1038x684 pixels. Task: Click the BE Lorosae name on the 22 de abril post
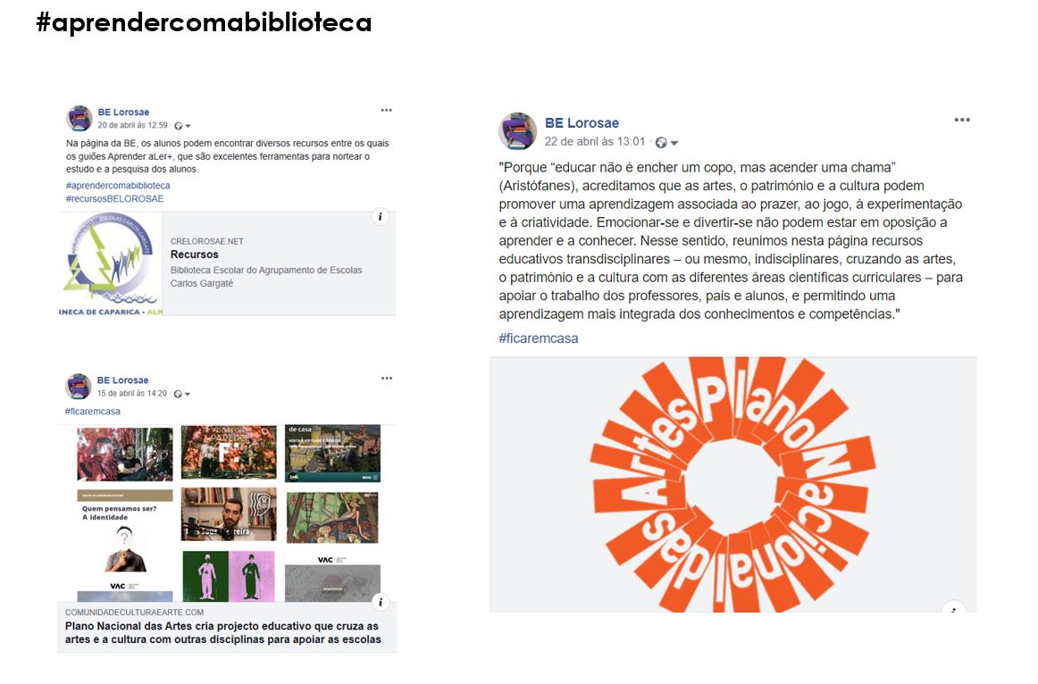pos(582,123)
